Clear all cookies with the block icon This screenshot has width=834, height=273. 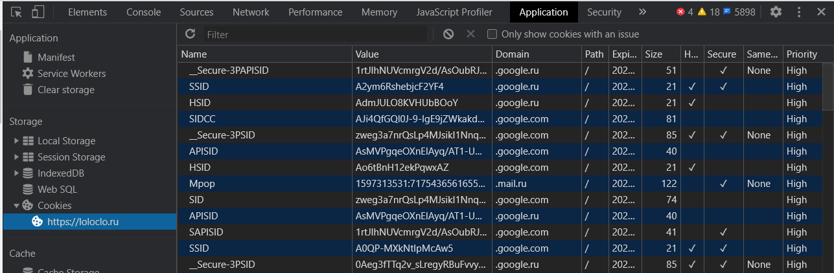point(448,34)
